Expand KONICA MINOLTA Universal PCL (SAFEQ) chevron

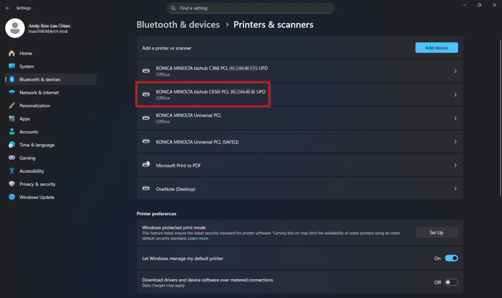coord(455,142)
